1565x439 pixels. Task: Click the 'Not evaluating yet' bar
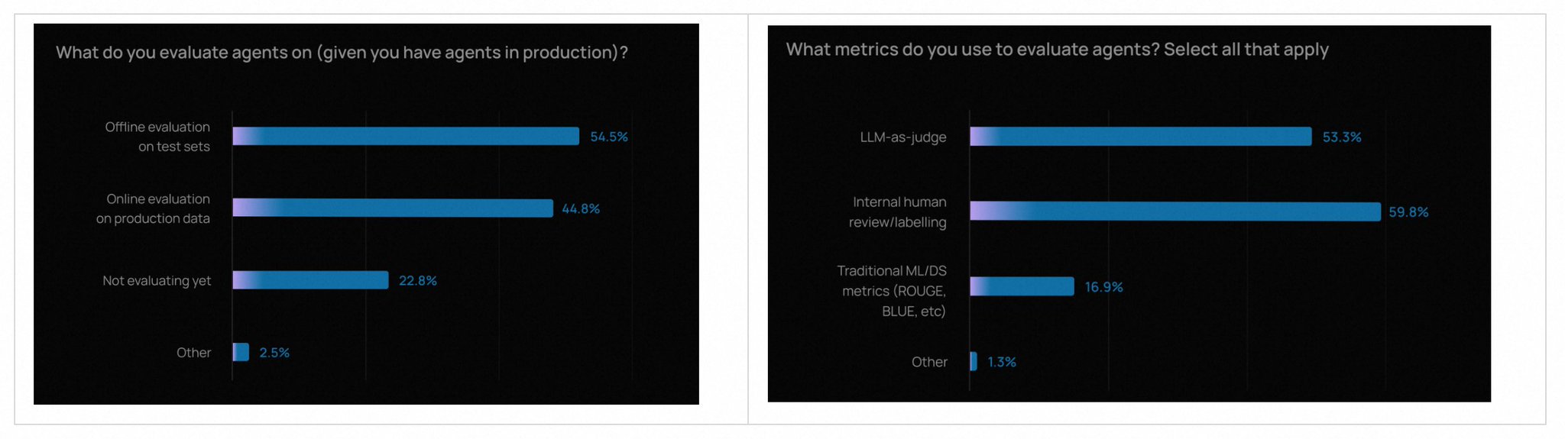pyautogui.click(x=310, y=280)
